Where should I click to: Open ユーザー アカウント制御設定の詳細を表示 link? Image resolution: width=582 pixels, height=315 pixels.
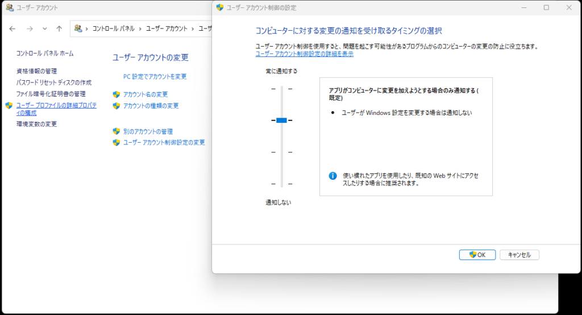pos(304,54)
